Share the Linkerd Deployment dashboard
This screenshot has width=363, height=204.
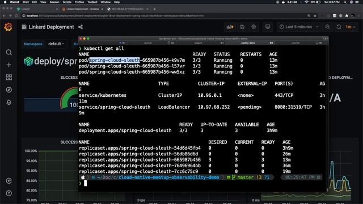pos(81,27)
